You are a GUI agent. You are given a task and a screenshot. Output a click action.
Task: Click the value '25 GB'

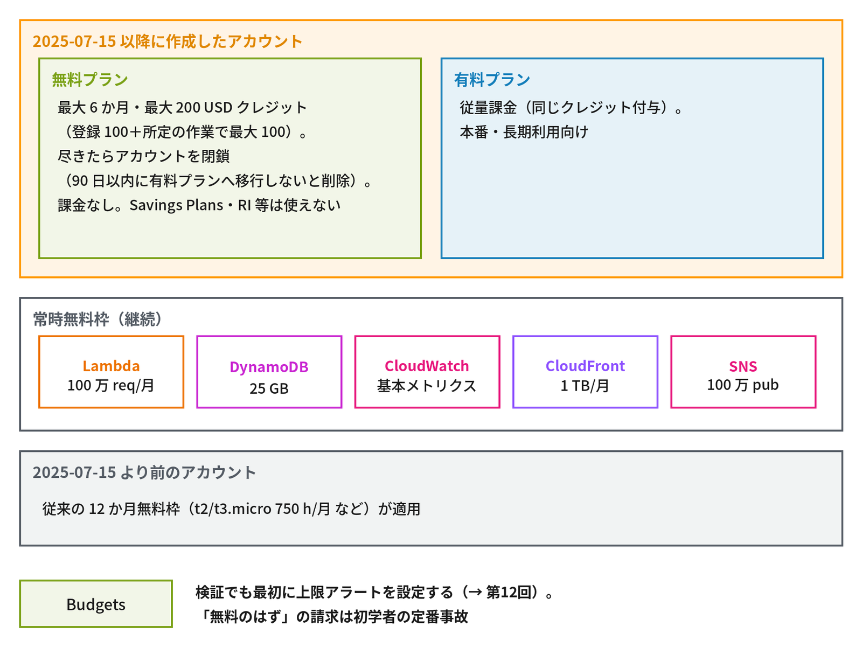(269, 388)
